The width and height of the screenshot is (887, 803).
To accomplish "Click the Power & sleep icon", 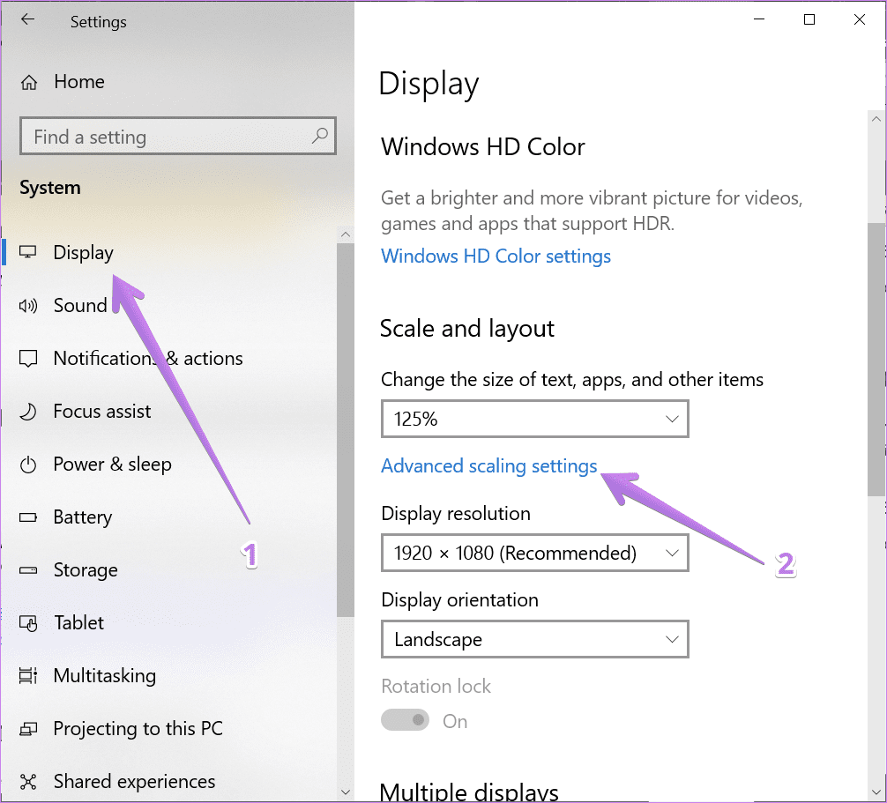I will tap(28, 465).
